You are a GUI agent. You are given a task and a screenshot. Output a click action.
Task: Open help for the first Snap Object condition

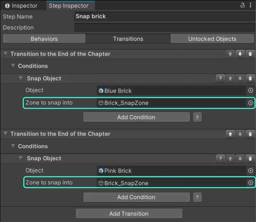(x=220, y=79)
